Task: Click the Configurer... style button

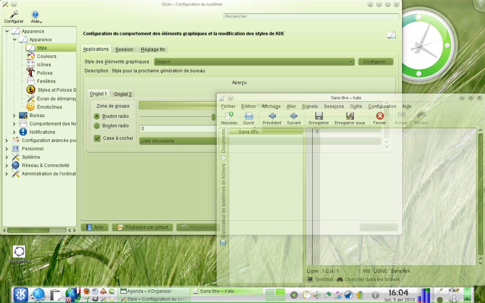Action: (376, 62)
